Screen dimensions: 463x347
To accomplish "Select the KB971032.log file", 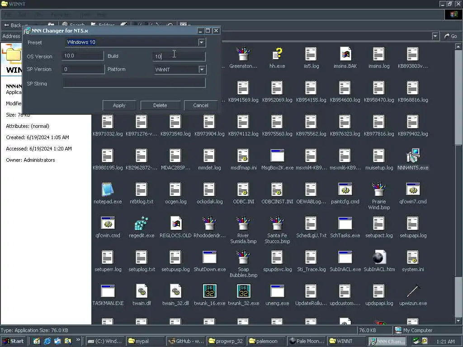I will coord(108,122).
